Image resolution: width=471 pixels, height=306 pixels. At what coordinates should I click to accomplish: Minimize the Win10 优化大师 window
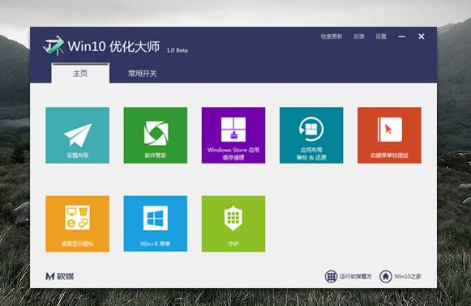tap(401, 36)
